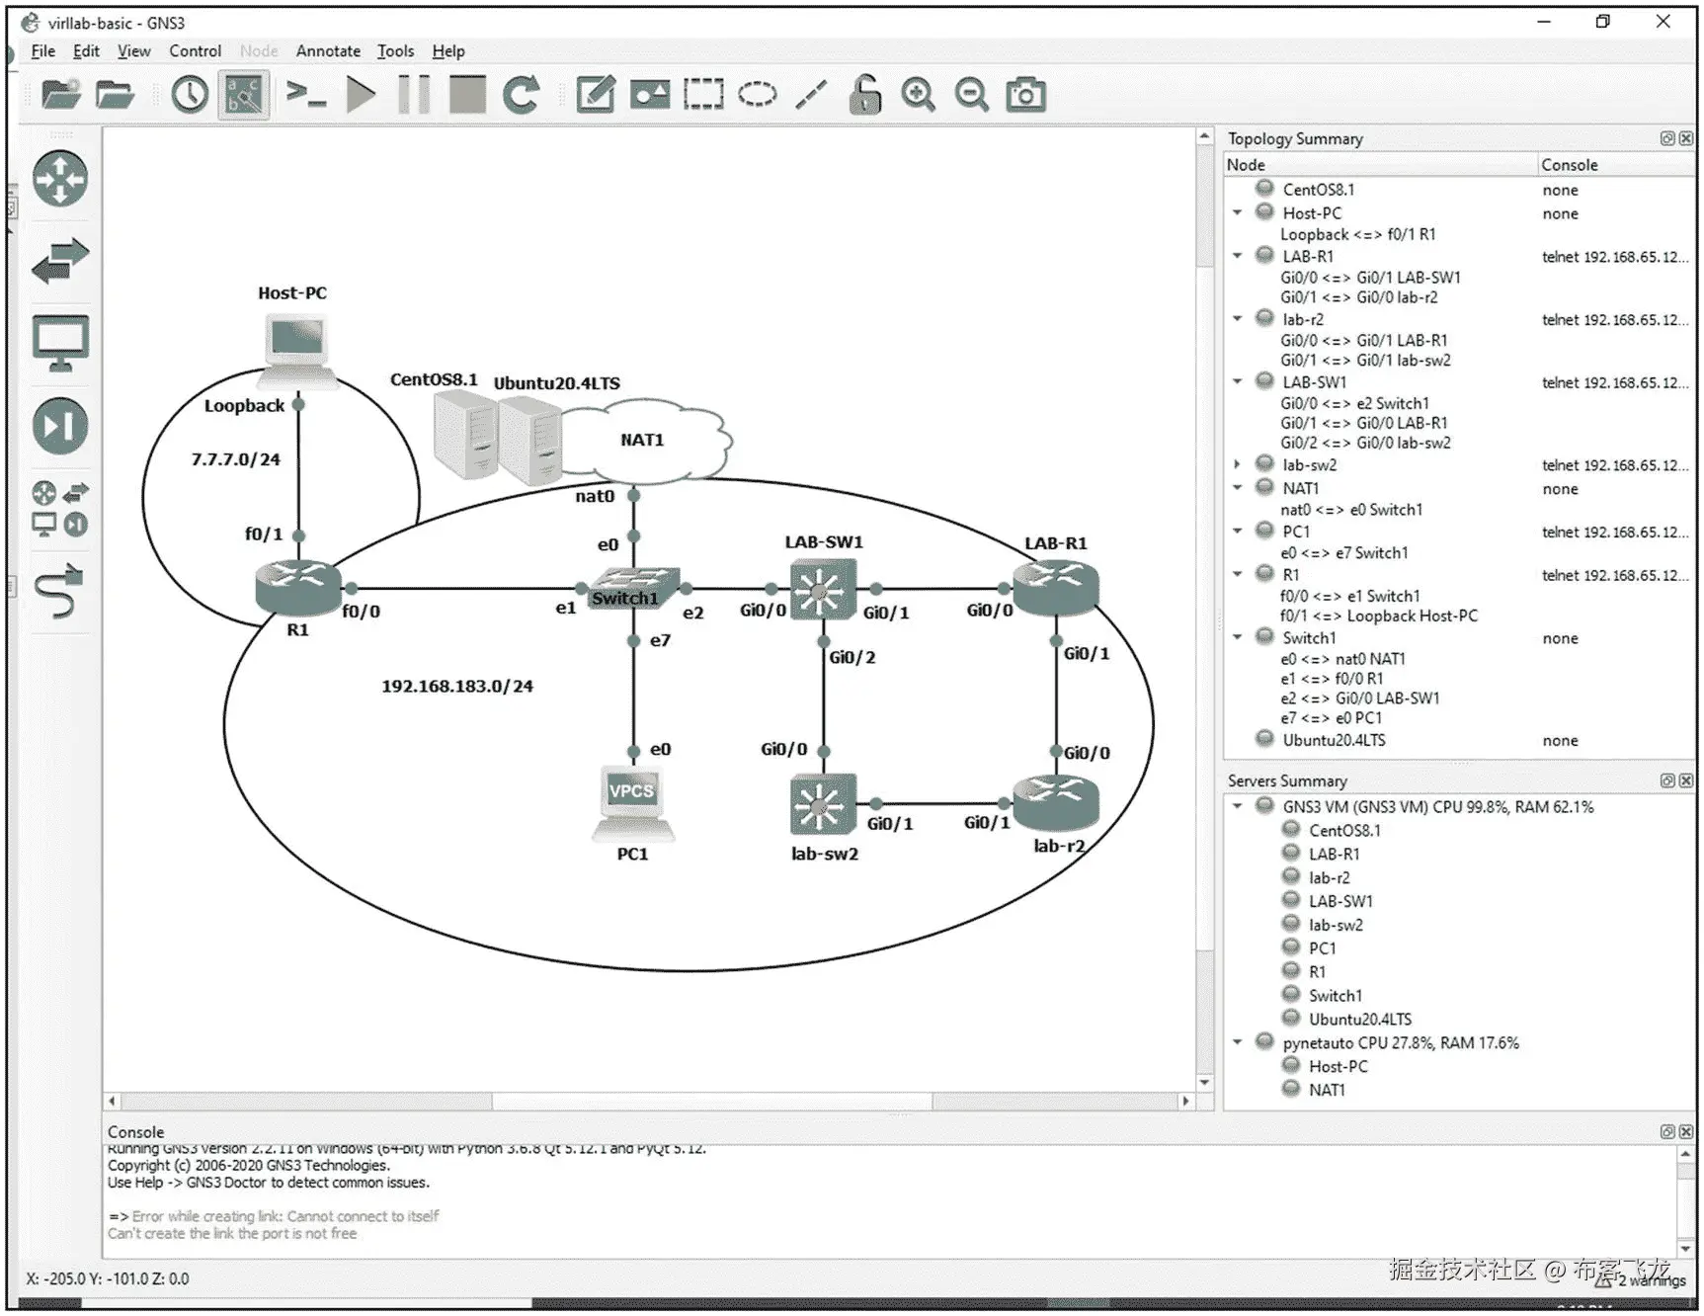This screenshot has height=1316, width=1704.
Task: Collapse the Host-PC node tree
Action: pyautogui.click(x=1238, y=211)
